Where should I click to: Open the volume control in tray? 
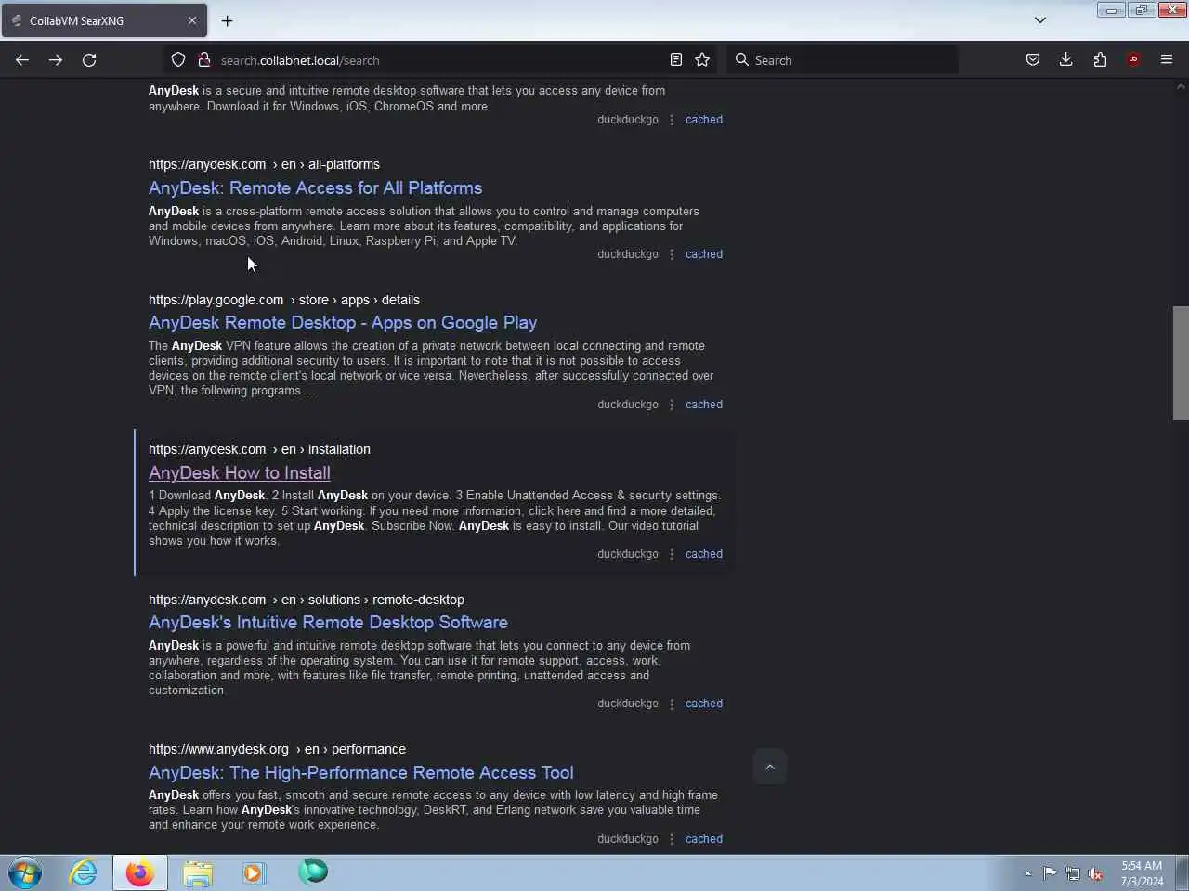tap(1096, 873)
